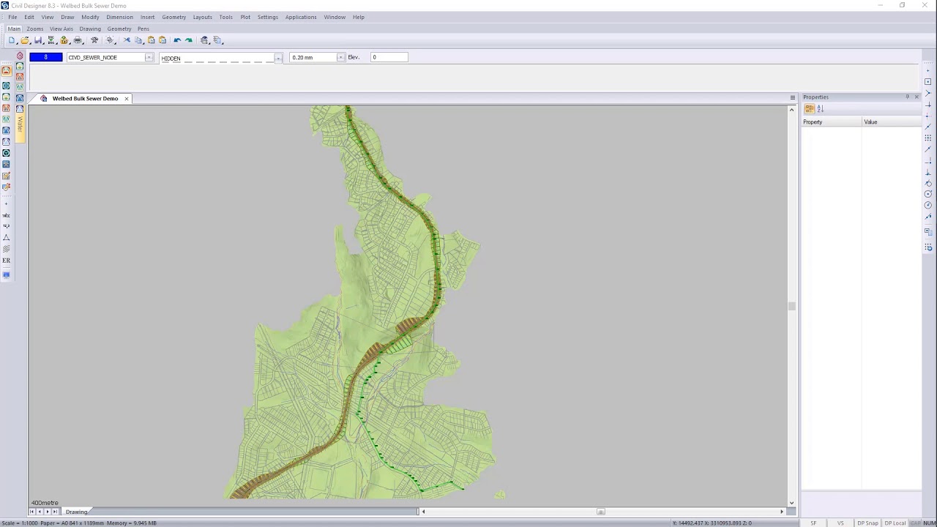Close the Properties panel

coord(916,97)
